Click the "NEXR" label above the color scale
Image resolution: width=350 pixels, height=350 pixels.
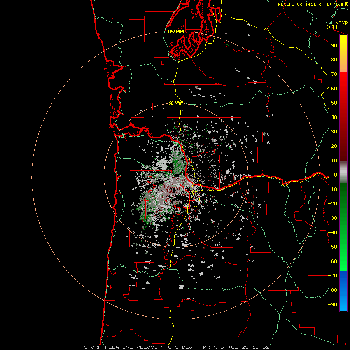pyautogui.click(x=341, y=23)
